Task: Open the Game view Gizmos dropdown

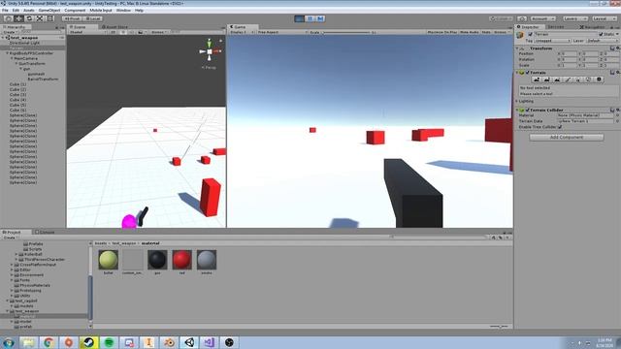Action: coord(502,32)
